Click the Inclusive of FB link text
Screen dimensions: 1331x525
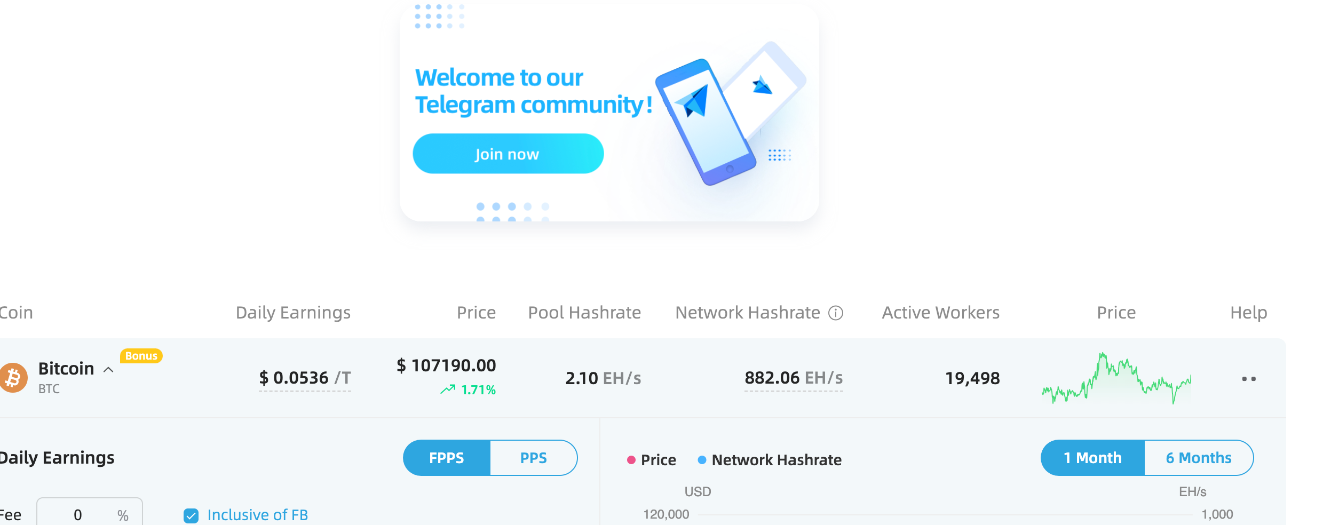click(258, 515)
